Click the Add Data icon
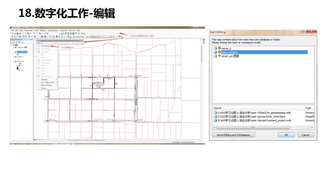324x182 pixels. (40, 33)
